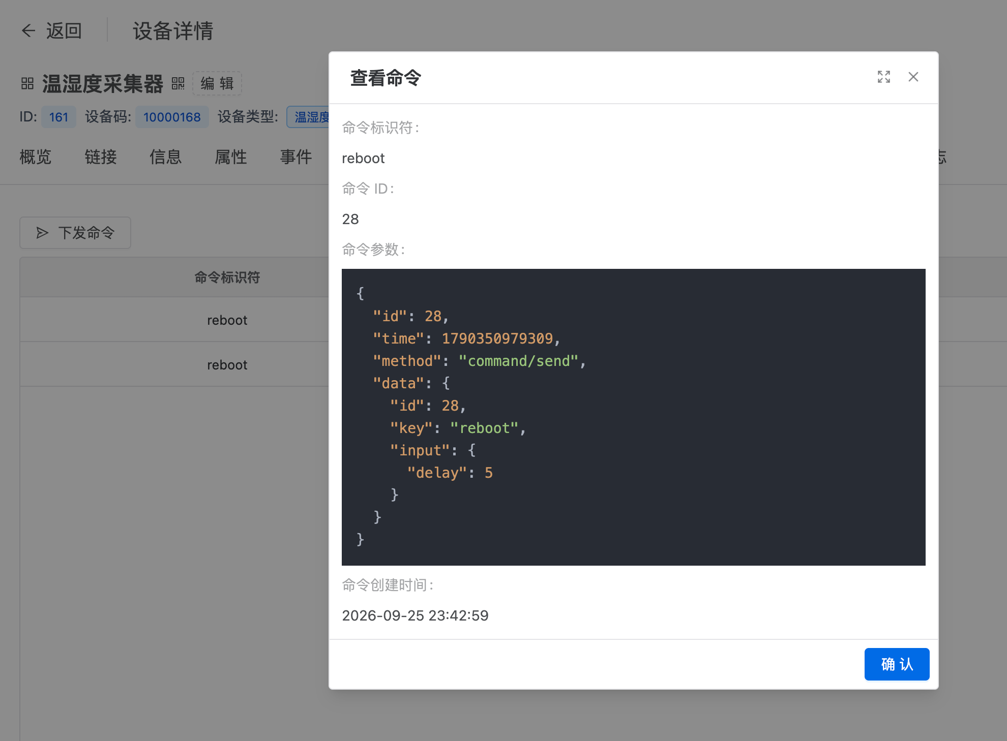Confirm with the 确认 button
Image resolution: width=1007 pixels, height=741 pixels.
point(897,664)
